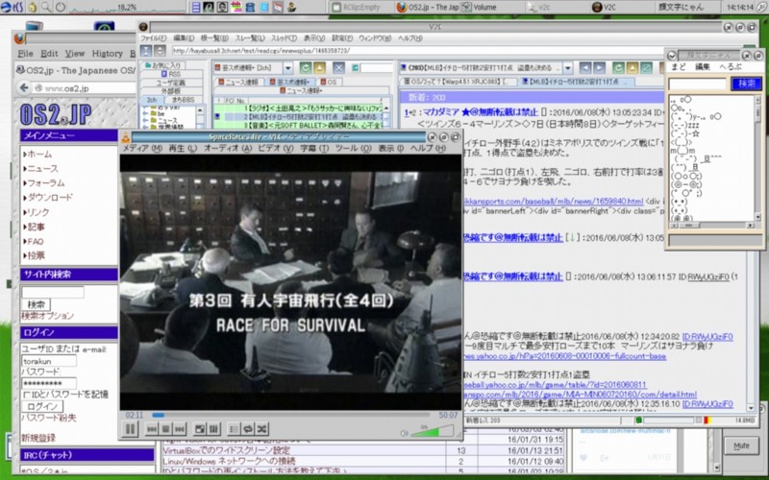
Task: Stop VLC playback
Action: click(165, 429)
